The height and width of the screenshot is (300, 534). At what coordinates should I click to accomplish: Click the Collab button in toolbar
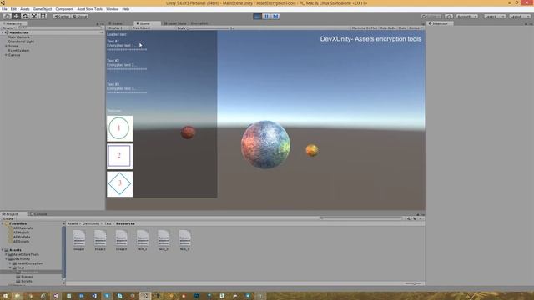431,16
